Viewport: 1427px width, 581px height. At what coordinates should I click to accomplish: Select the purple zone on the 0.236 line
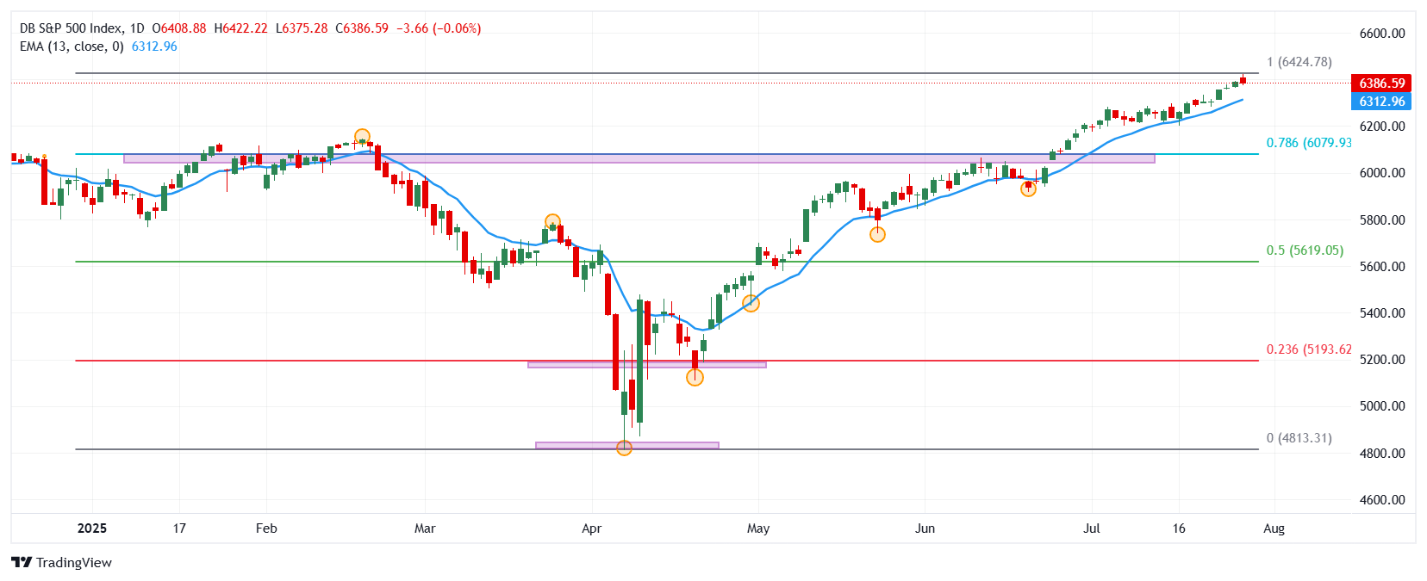[647, 364]
